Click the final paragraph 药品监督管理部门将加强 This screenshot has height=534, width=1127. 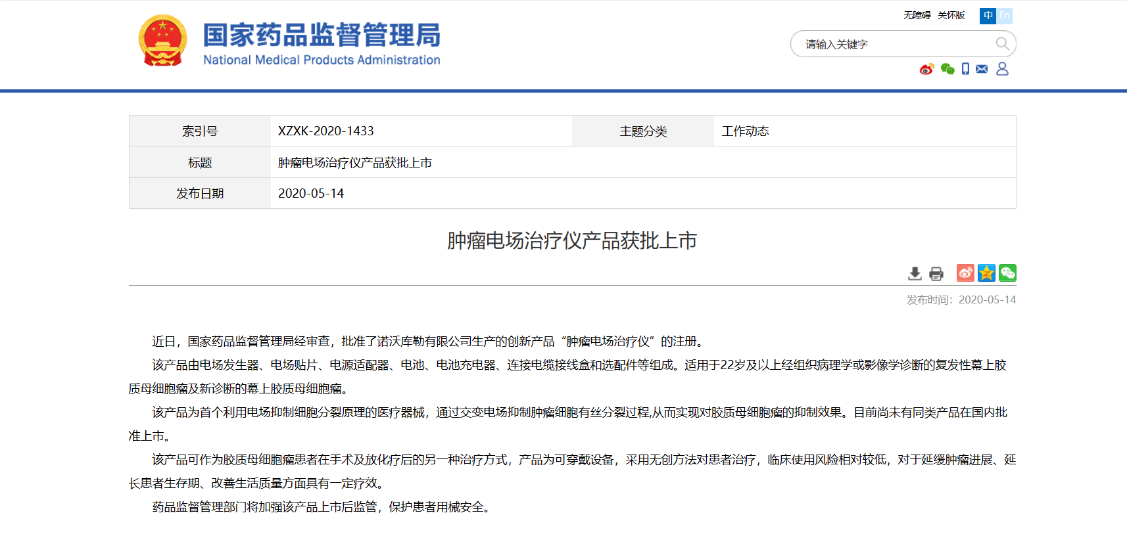[x=323, y=507]
